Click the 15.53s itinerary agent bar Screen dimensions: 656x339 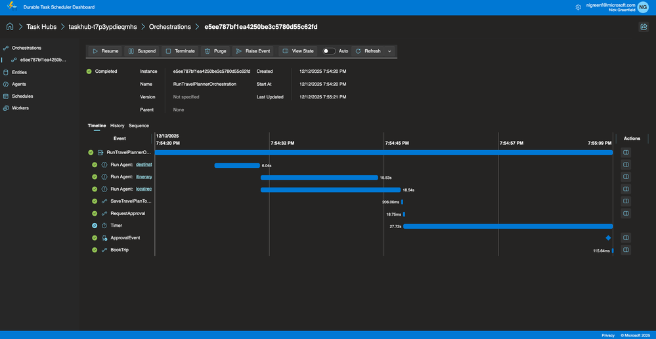[x=319, y=178]
